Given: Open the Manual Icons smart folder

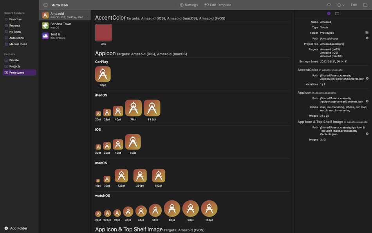Looking at the screenshot, I should pyautogui.click(x=20, y=44).
